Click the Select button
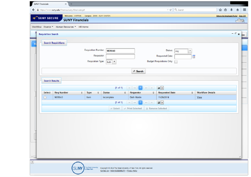This screenshot has width=251, height=177. click(115, 108)
